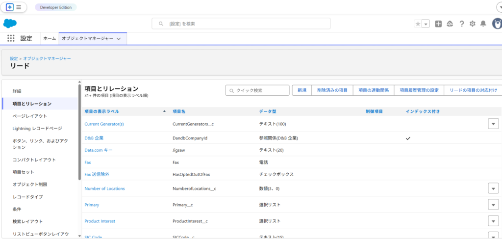The image size is (502, 241).
Task: Open the App Launcher grid icon
Action: tap(11, 38)
